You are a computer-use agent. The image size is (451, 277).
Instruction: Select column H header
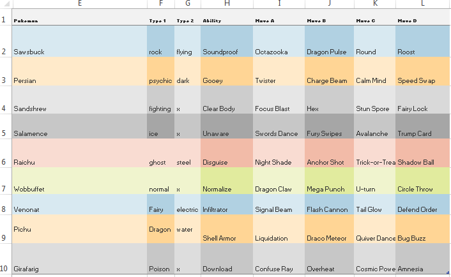click(x=227, y=3)
